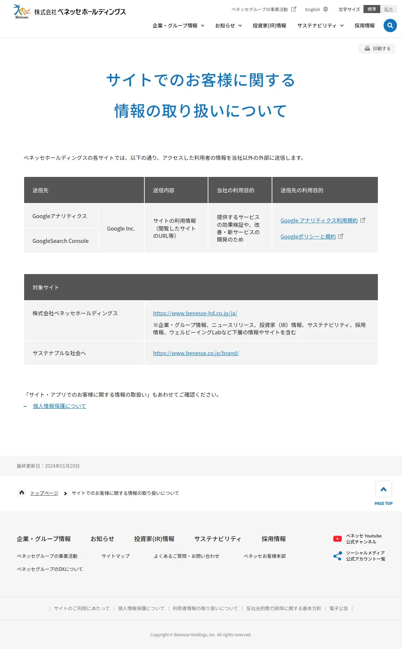This screenshot has width=402, height=649.
Task: Open お知らせ in top navigation
Action: click(x=225, y=25)
